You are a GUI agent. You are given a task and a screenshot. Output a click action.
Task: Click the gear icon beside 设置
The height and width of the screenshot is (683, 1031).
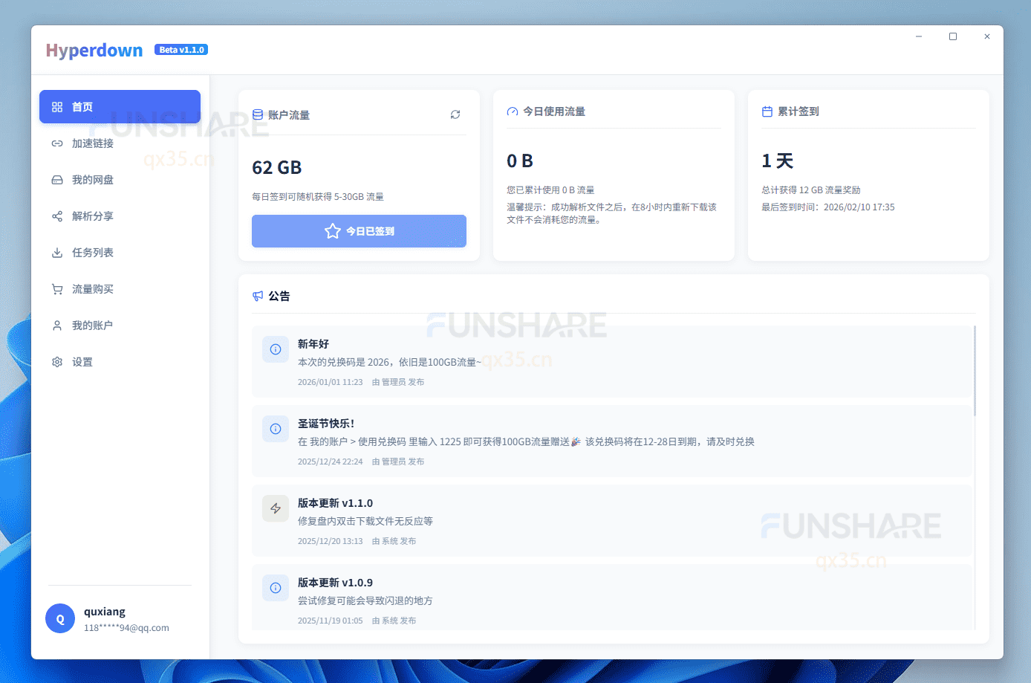click(x=57, y=362)
